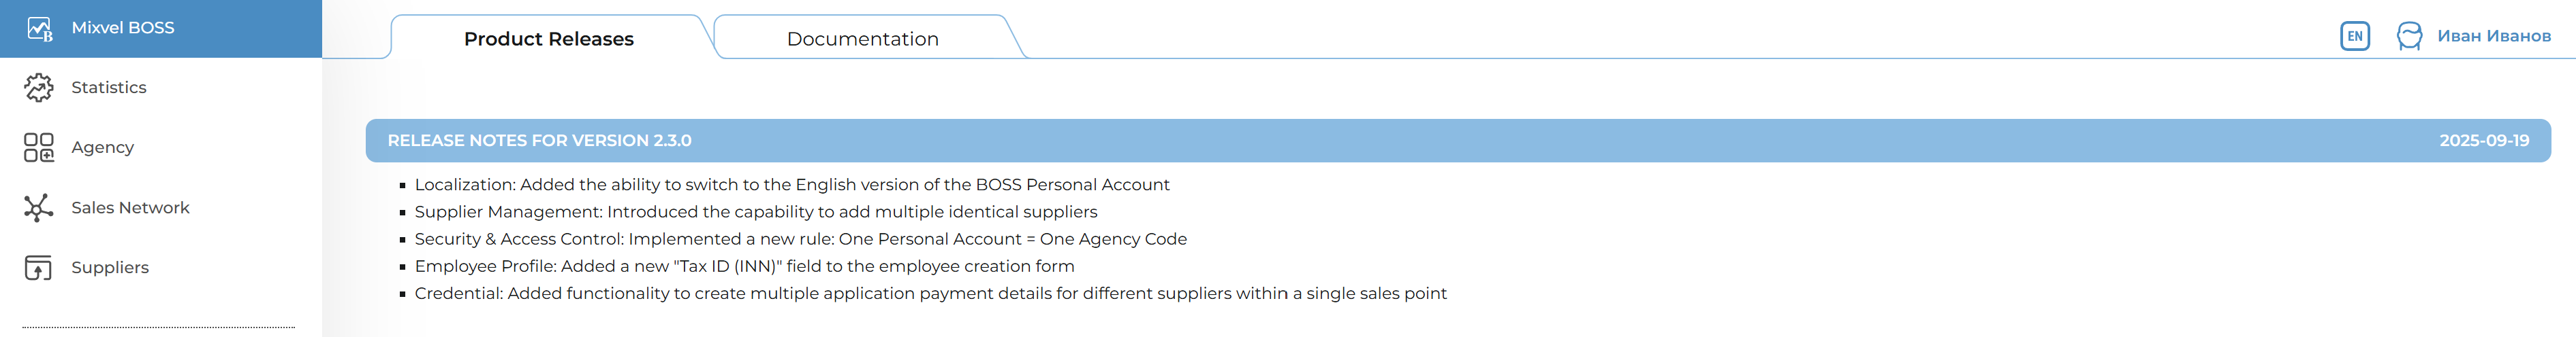Open the Sales Network menu label

(x=130, y=207)
